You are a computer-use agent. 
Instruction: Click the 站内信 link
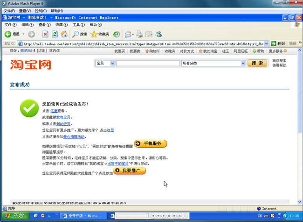click(54, 51)
